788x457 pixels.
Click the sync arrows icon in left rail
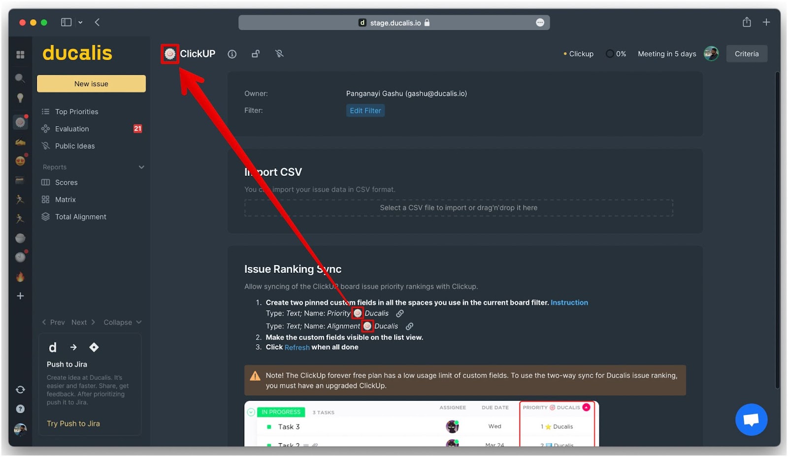point(20,390)
